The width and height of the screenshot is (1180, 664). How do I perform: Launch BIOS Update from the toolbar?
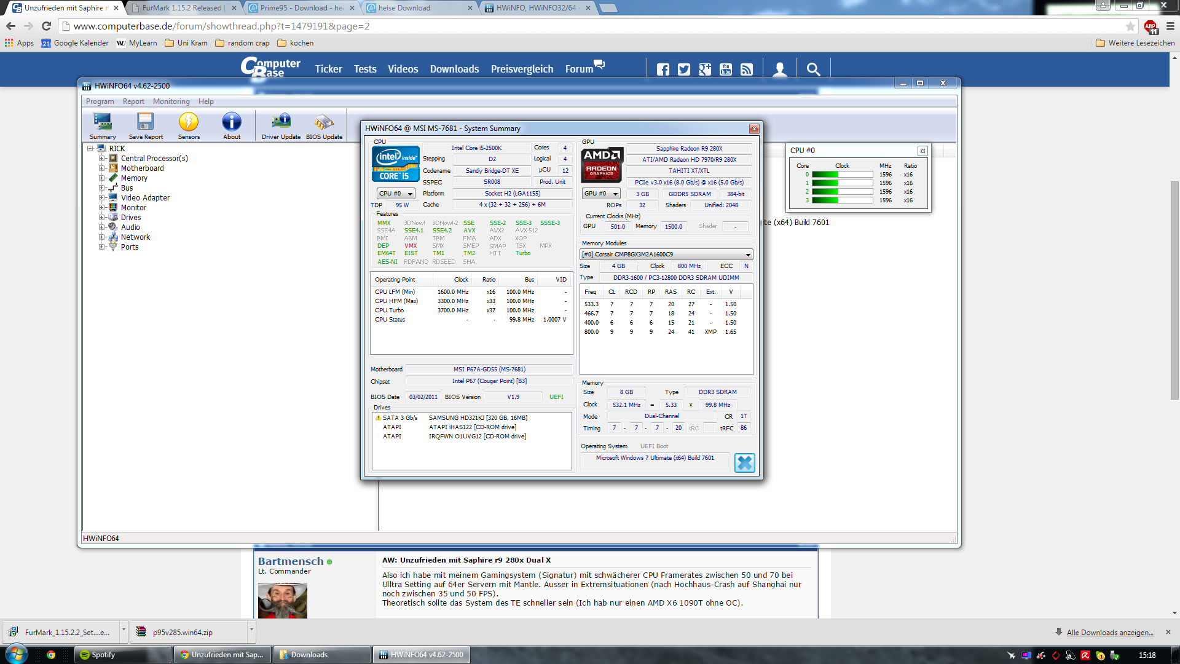324,125
